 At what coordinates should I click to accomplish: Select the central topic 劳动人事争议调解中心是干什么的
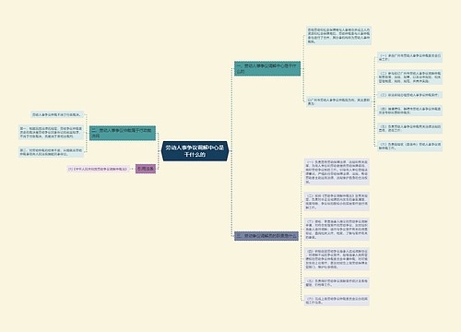[195, 151]
